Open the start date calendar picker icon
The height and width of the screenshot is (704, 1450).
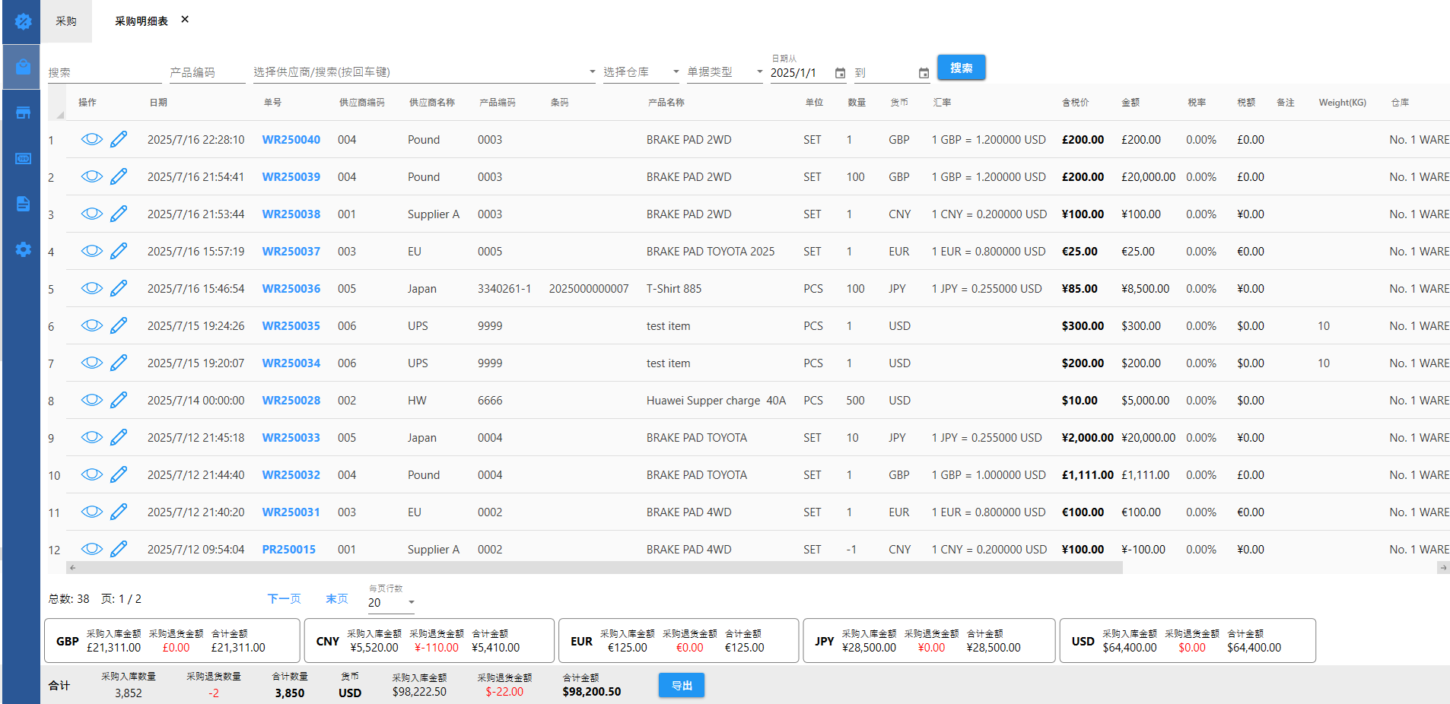tap(840, 73)
